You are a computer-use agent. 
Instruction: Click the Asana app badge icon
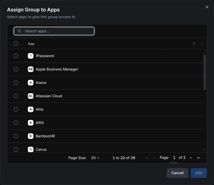(31, 82)
